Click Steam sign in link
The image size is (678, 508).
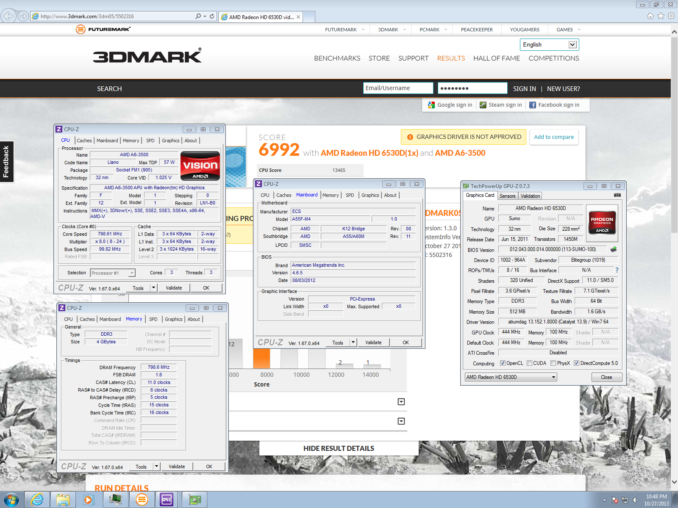(x=501, y=105)
